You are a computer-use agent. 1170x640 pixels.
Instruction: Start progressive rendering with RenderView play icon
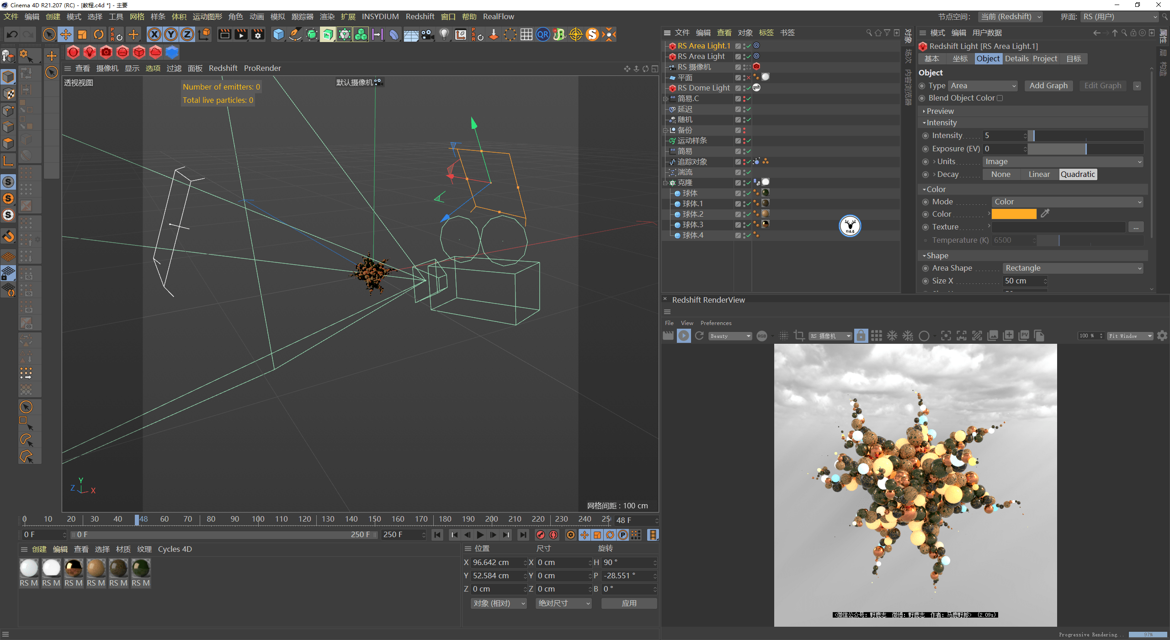click(x=683, y=336)
